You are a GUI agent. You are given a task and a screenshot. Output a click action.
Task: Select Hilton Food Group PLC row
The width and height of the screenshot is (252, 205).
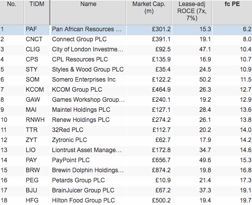tap(126, 201)
